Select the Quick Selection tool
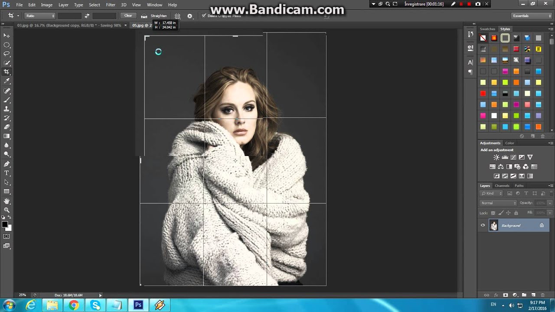 pos(7,63)
